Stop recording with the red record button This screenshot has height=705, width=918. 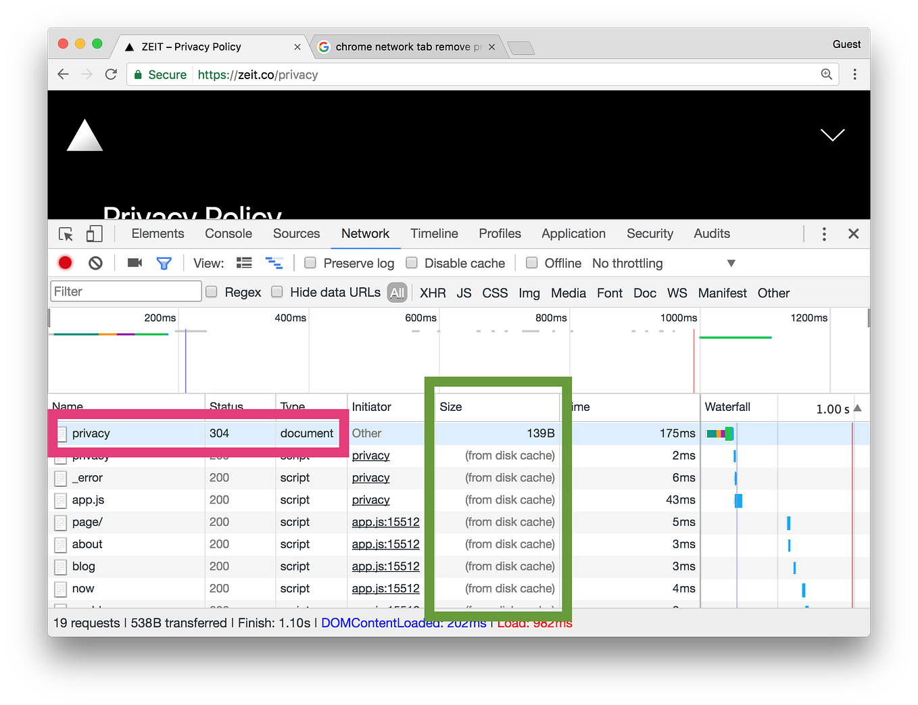coord(66,263)
